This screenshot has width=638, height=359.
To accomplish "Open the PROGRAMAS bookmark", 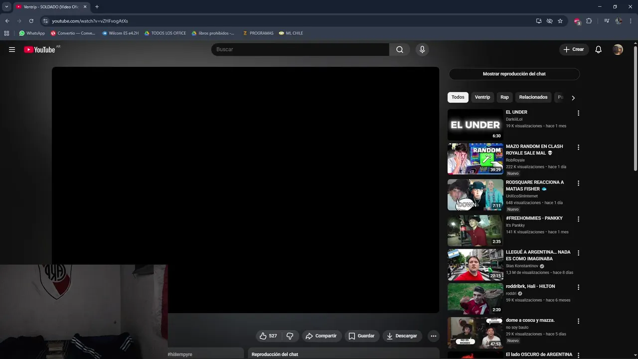I will click(x=258, y=33).
